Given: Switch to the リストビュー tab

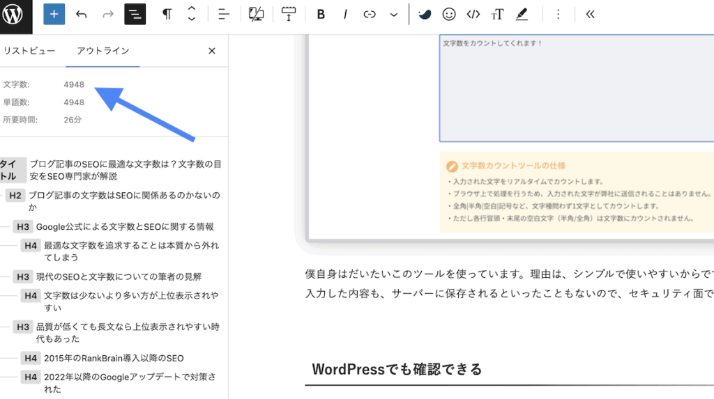Looking at the screenshot, I should click(x=29, y=51).
